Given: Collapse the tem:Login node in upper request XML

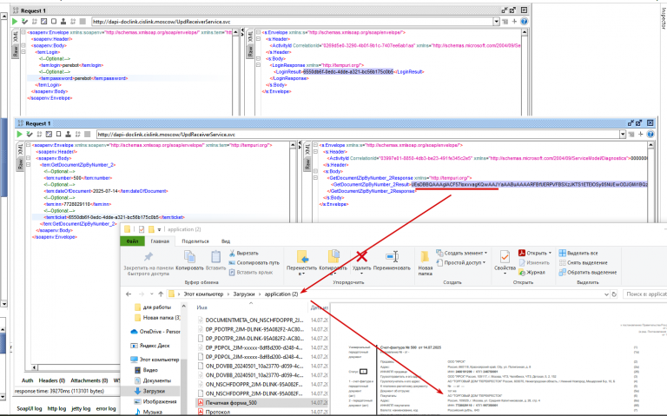Looking at the screenshot, I should click(x=23, y=52).
